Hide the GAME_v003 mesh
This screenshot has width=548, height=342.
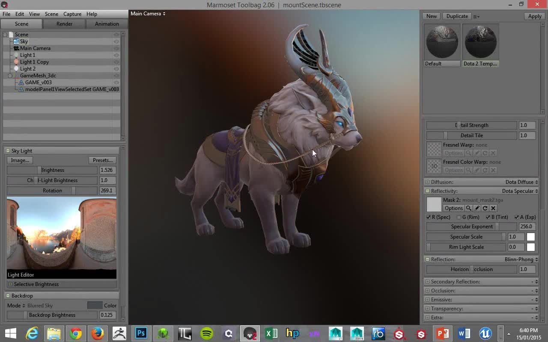point(116,83)
